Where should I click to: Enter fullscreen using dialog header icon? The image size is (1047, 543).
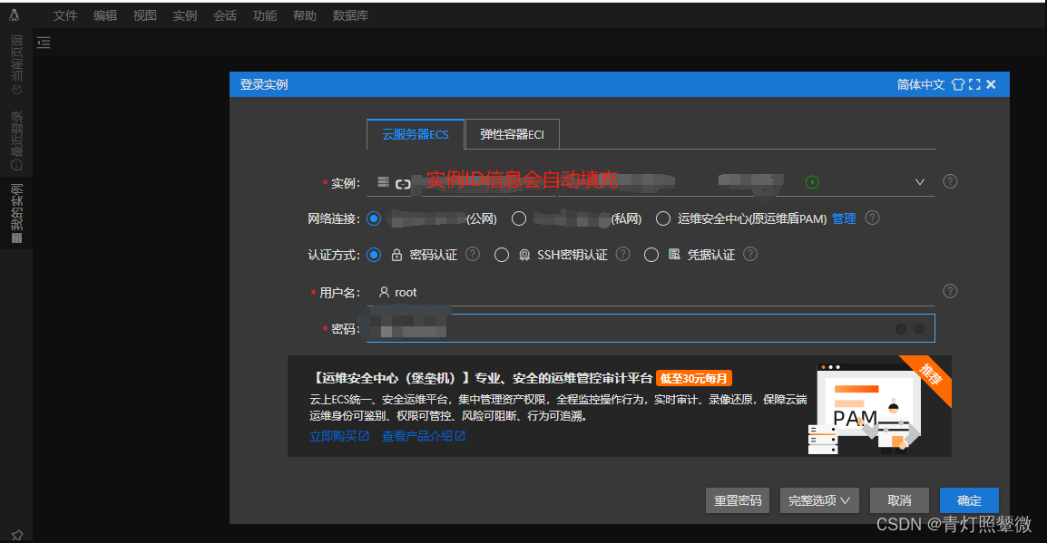[x=974, y=83]
